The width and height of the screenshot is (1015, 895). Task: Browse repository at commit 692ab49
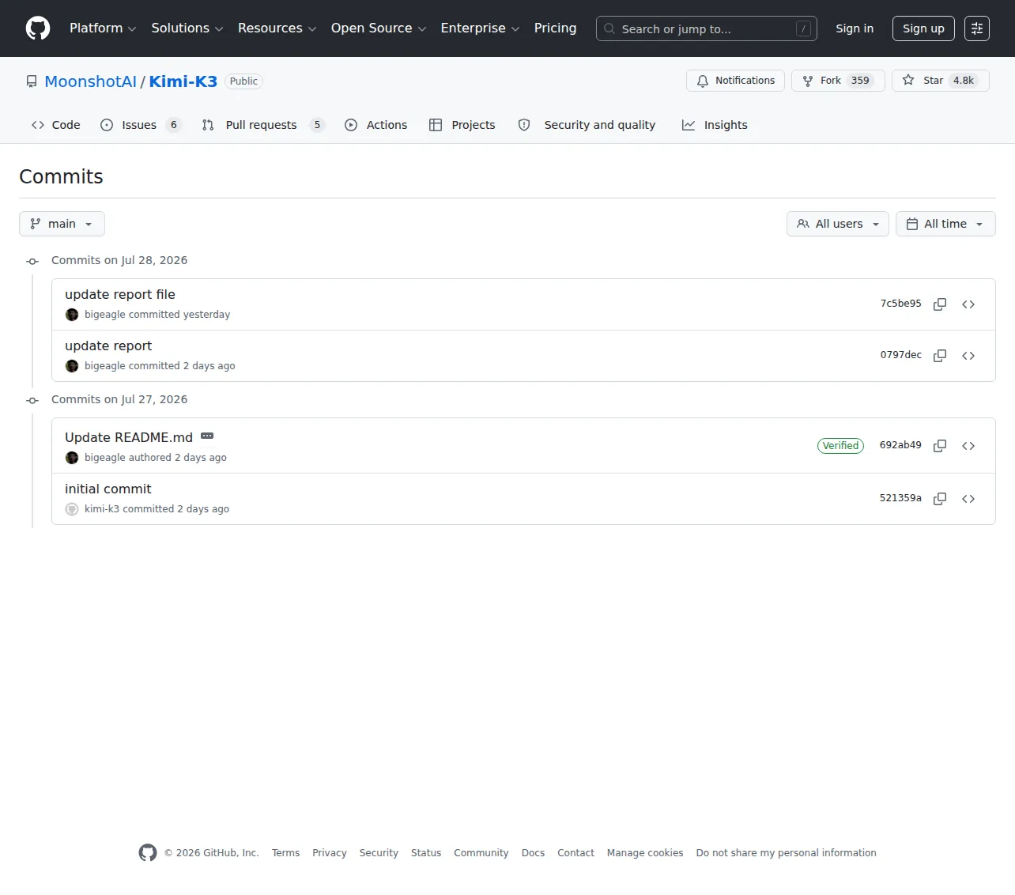968,446
